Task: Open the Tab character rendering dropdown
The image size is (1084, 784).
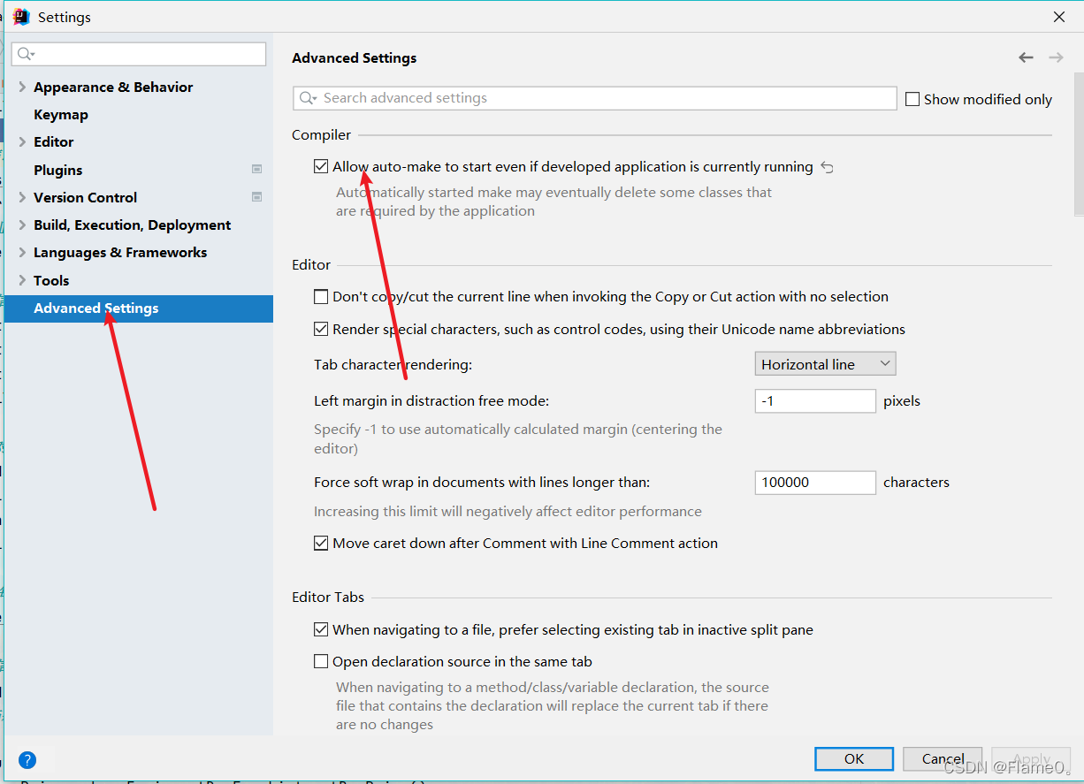Action: pyautogui.click(x=826, y=364)
